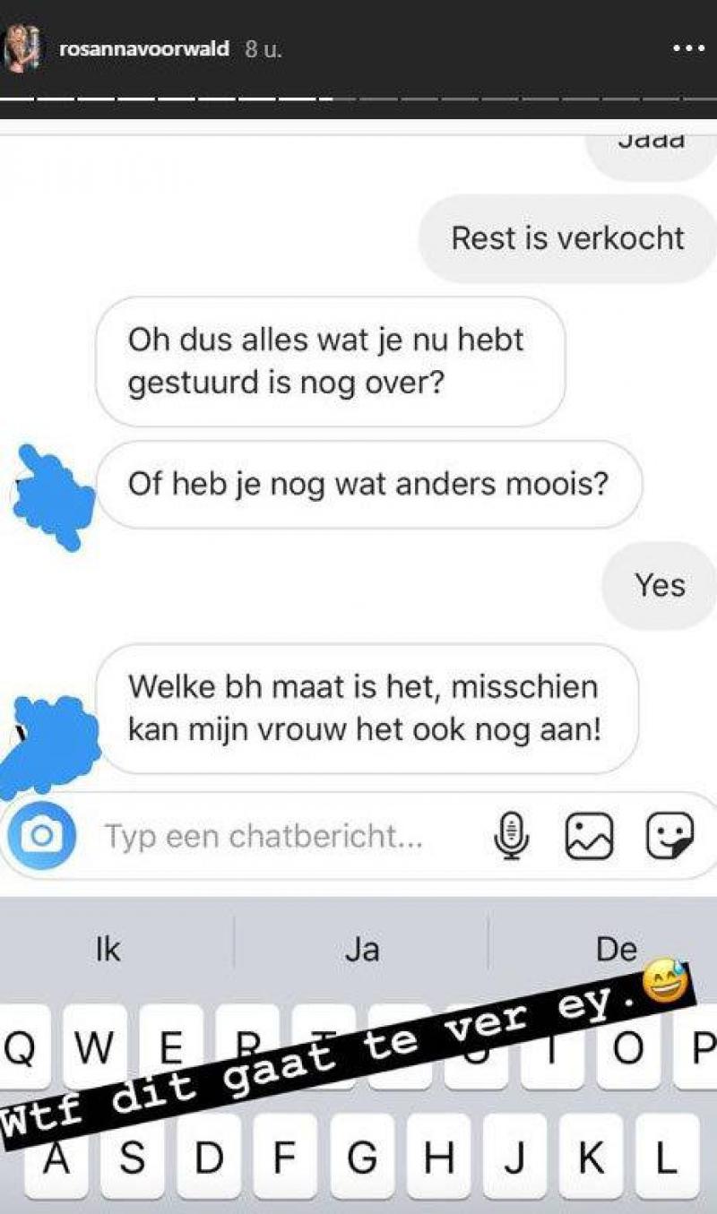Tap the 'Rest is verkocht' message bubble

click(568, 238)
